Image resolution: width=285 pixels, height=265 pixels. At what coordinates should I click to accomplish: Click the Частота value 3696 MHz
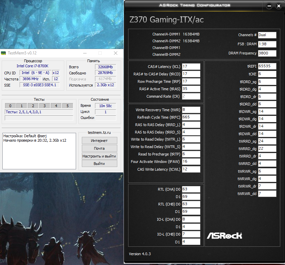point(30,79)
